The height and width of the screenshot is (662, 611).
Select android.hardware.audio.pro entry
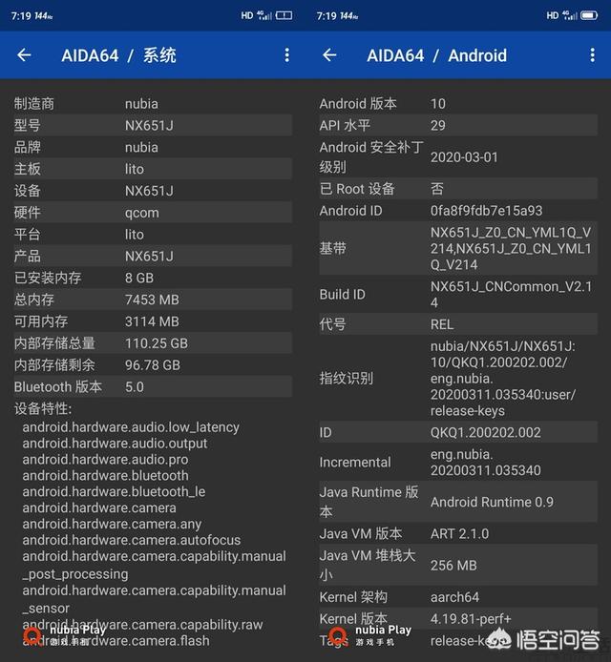tap(106, 460)
